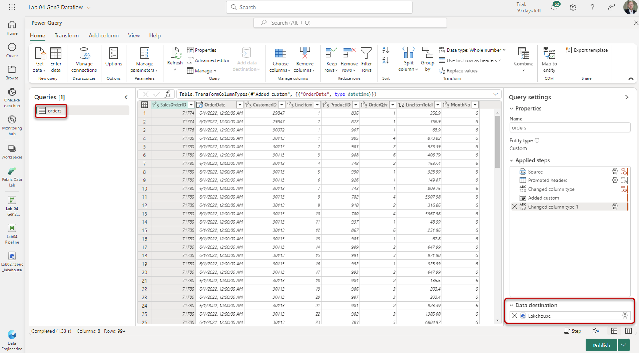This screenshot has height=353, width=639.
Task: Open notifications bell icon
Action: [554, 7]
